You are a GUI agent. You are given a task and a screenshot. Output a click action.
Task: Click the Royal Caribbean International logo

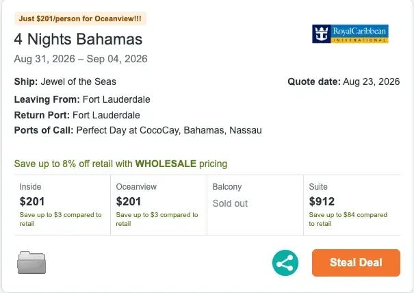point(350,34)
